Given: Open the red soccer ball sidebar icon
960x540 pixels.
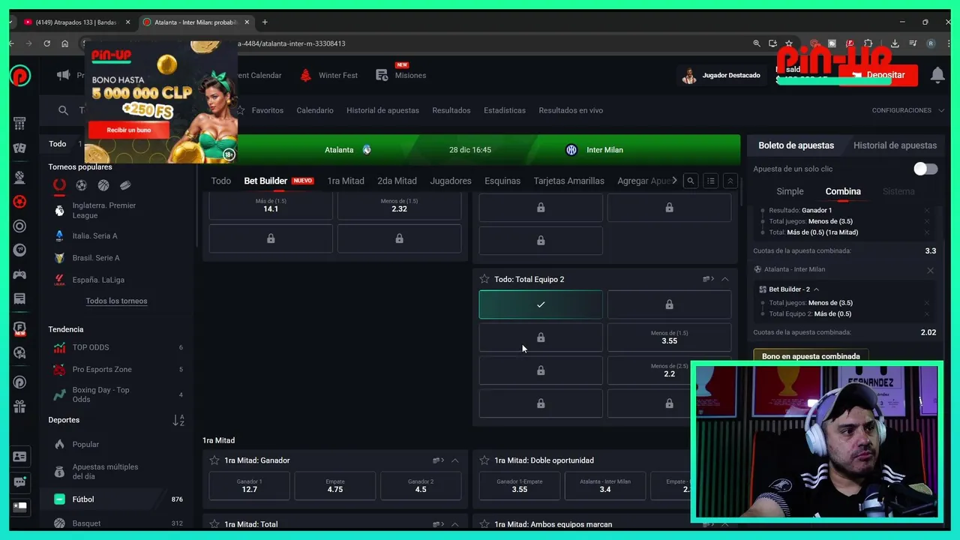Looking at the screenshot, I should click(20, 201).
